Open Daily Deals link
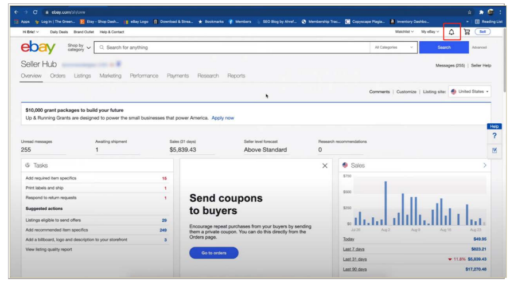Screen dimensions: 510x282 59,32
